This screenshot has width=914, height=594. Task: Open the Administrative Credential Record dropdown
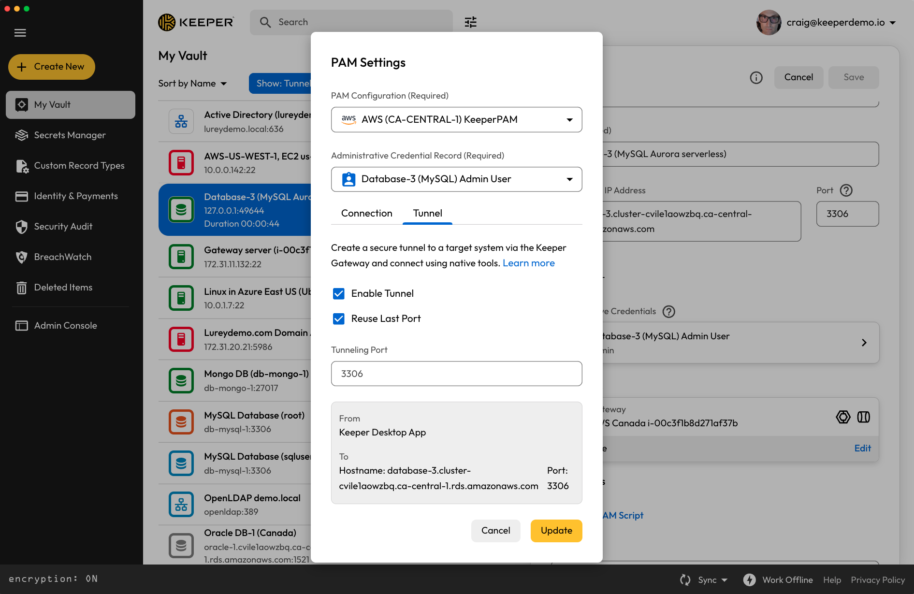(x=456, y=179)
